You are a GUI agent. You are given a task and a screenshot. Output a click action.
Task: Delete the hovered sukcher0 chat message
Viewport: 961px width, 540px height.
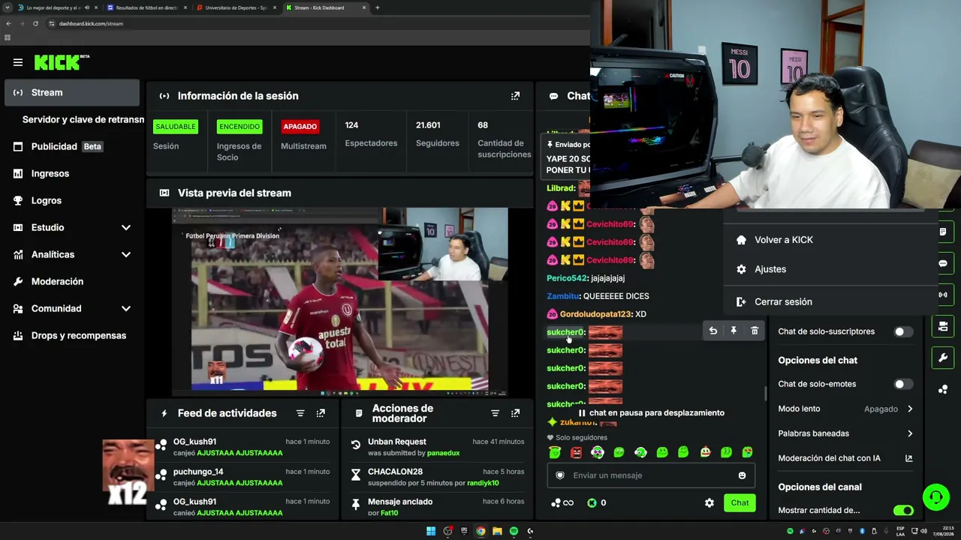(755, 331)
